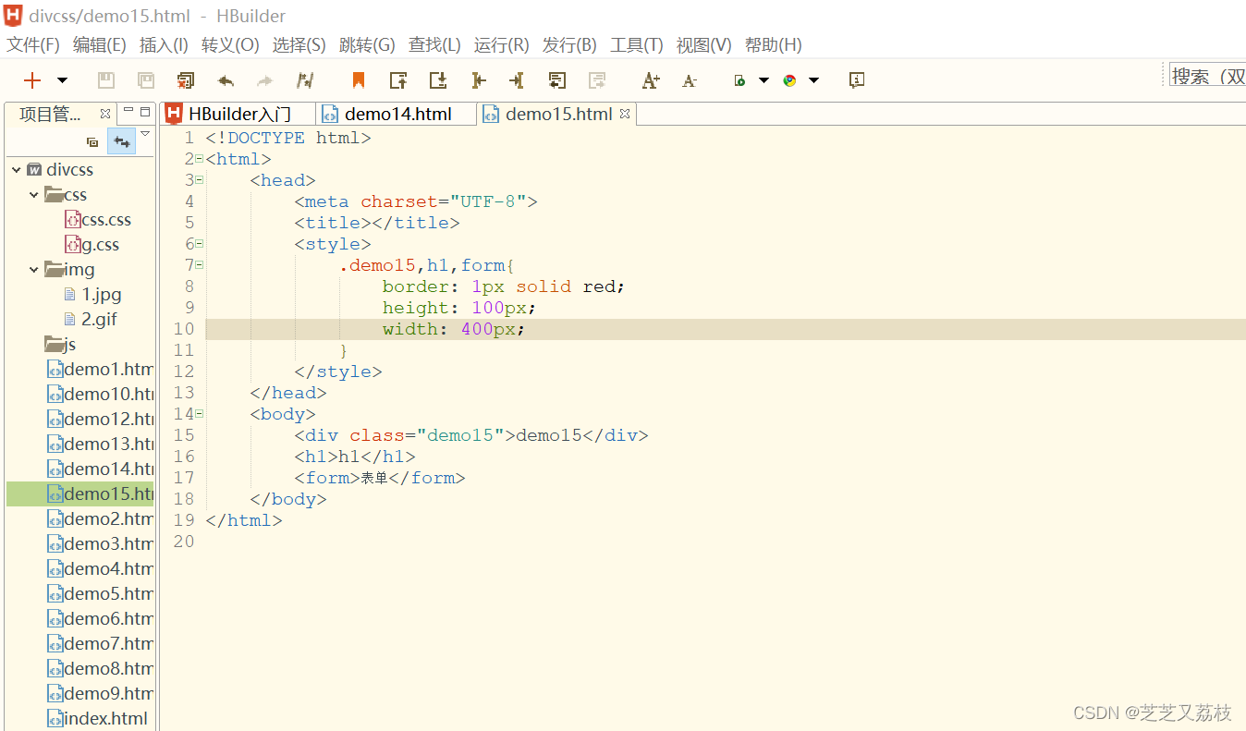Maximize the project manager panel

tap(145, 111)
